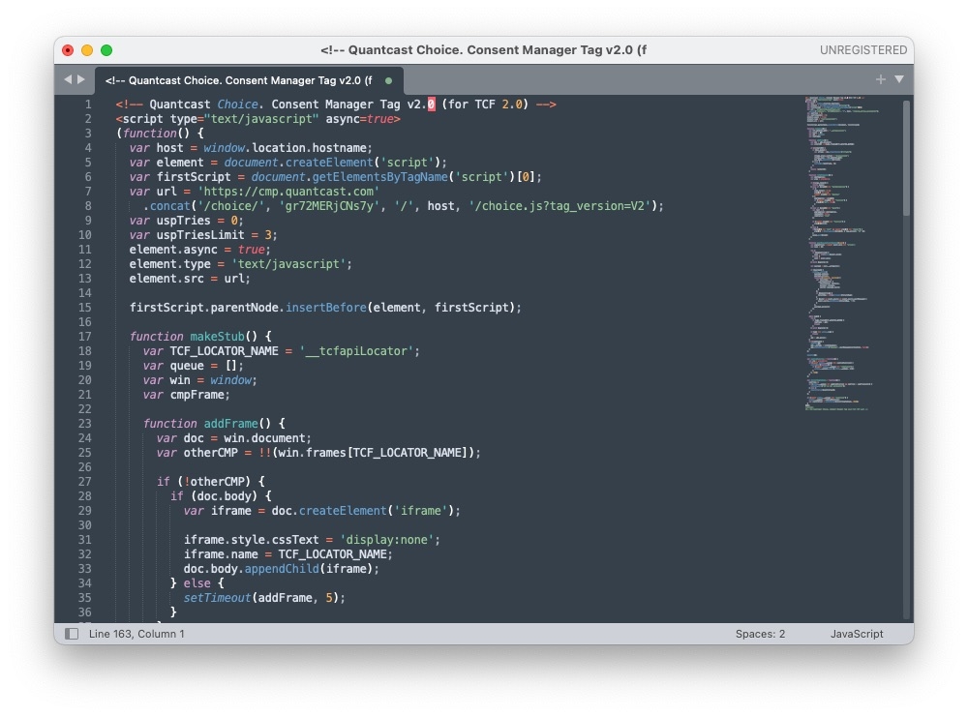The image size is (968, 716).
Task: Click the window title text
Action: (483, 50)
